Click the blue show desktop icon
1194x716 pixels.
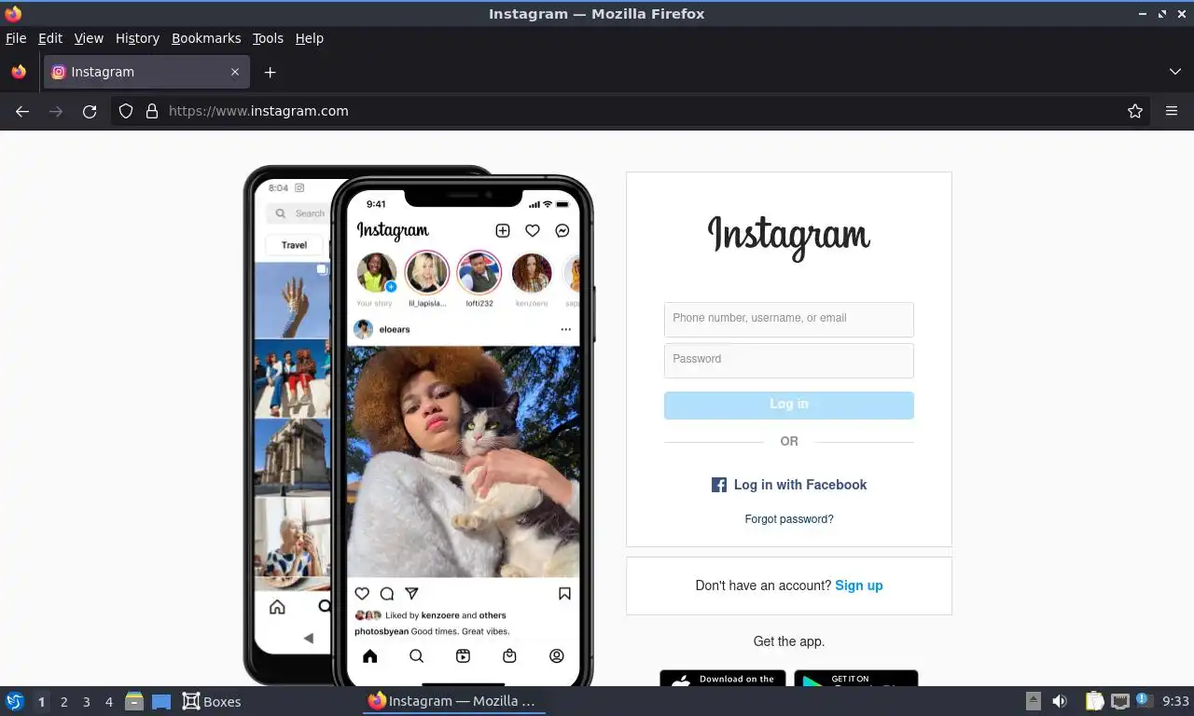tap(161, 701)
